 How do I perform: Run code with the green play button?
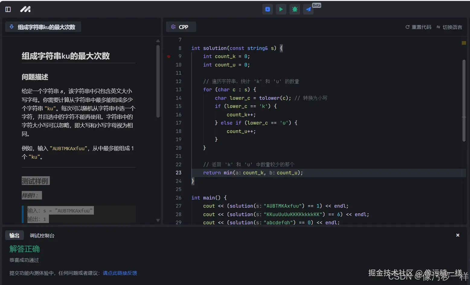[281, 9]
